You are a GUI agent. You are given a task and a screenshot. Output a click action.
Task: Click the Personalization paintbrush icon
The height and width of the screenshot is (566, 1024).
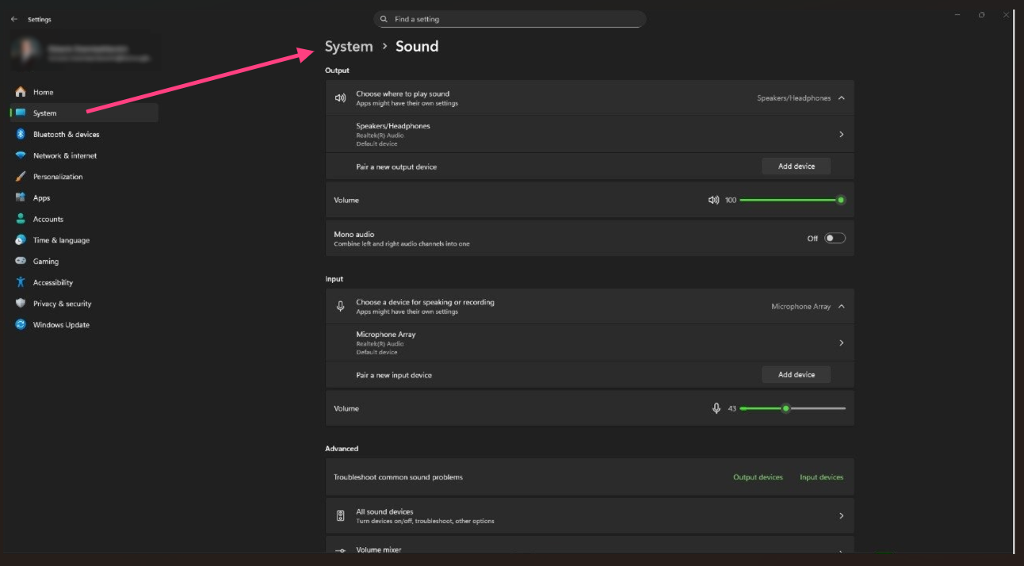[21, 177]
